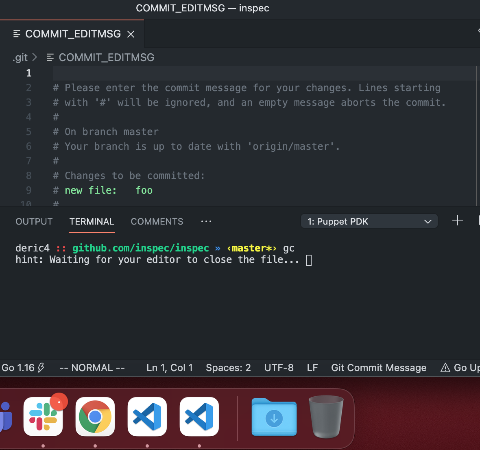Open the first Visual Studio Code Dock icon
This screenshot has width=480, height=450.
pos(147,417)
